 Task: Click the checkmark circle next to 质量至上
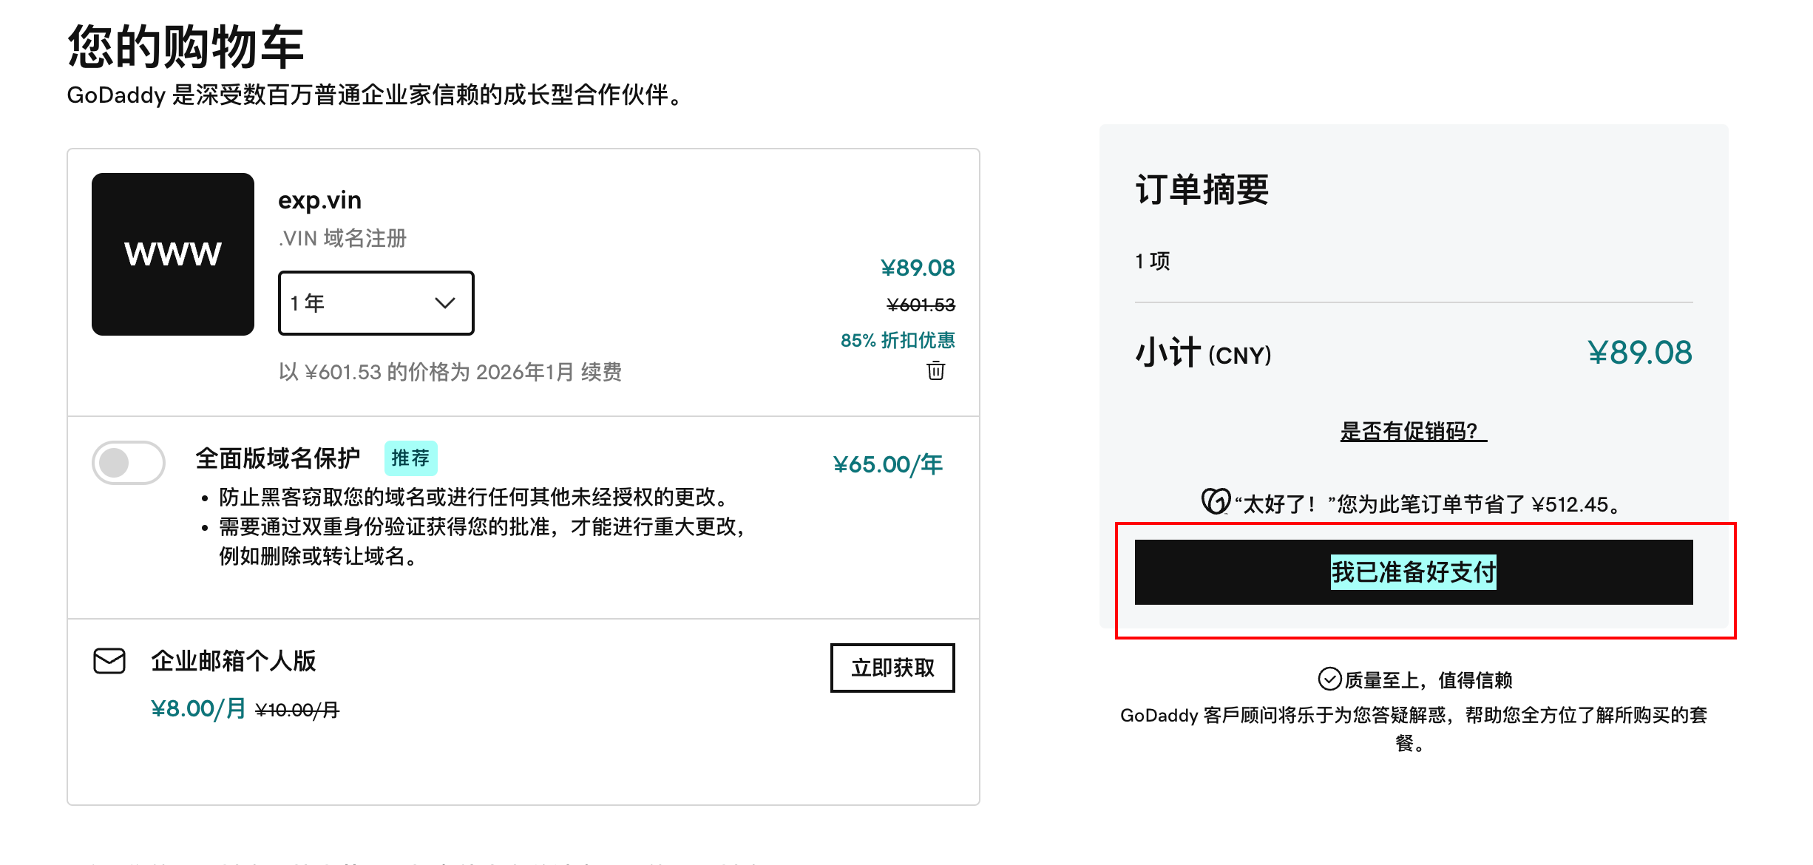(x=1329, y=679)
